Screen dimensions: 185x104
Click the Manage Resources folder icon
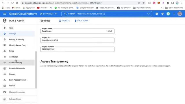point(5,92)
